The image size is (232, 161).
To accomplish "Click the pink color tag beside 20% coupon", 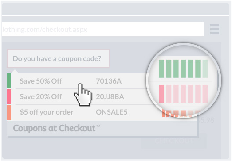I will (9, 97).
